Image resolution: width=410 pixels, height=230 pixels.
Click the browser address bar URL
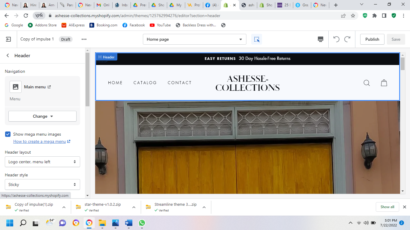[x=138, y=16]
